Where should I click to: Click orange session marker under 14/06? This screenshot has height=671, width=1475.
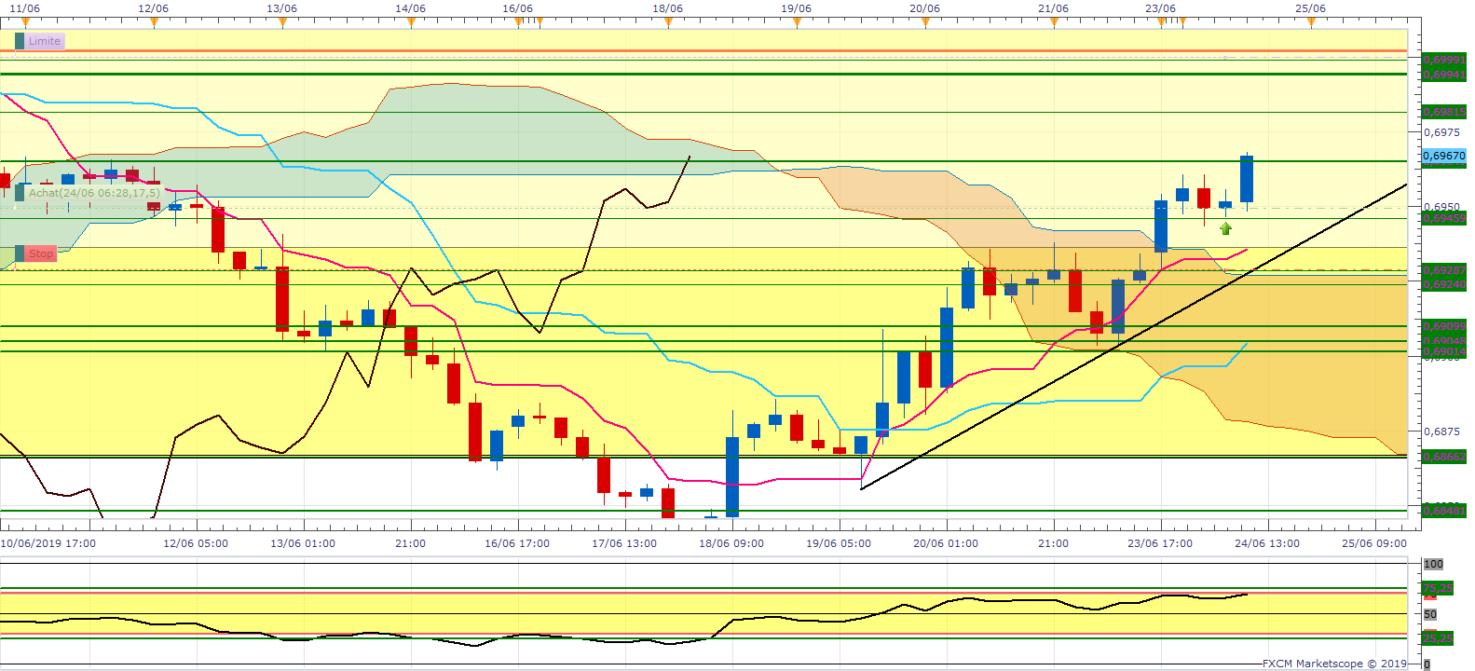[x=411, y=22]
